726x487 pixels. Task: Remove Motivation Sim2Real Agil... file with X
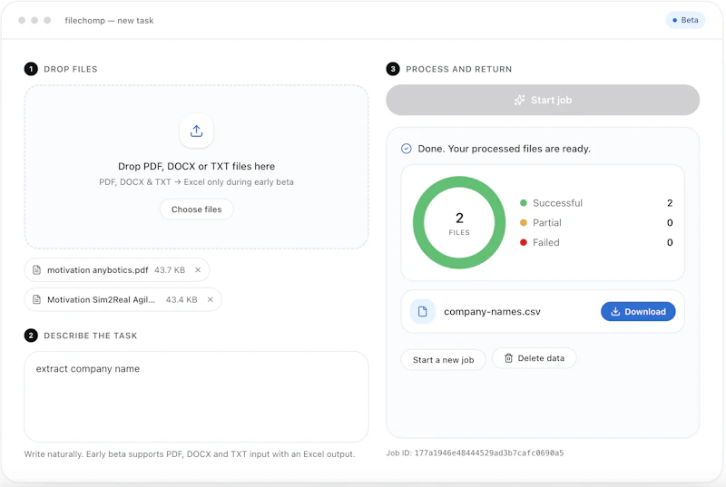211,299
